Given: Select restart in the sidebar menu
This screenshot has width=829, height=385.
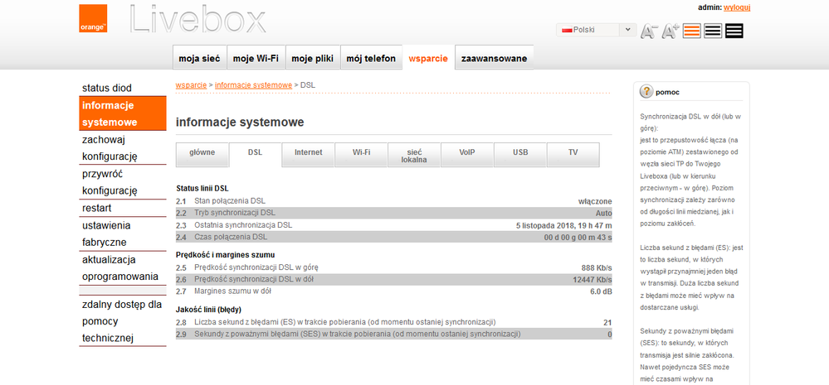Looking at the screenshot, I should [97, 208].
